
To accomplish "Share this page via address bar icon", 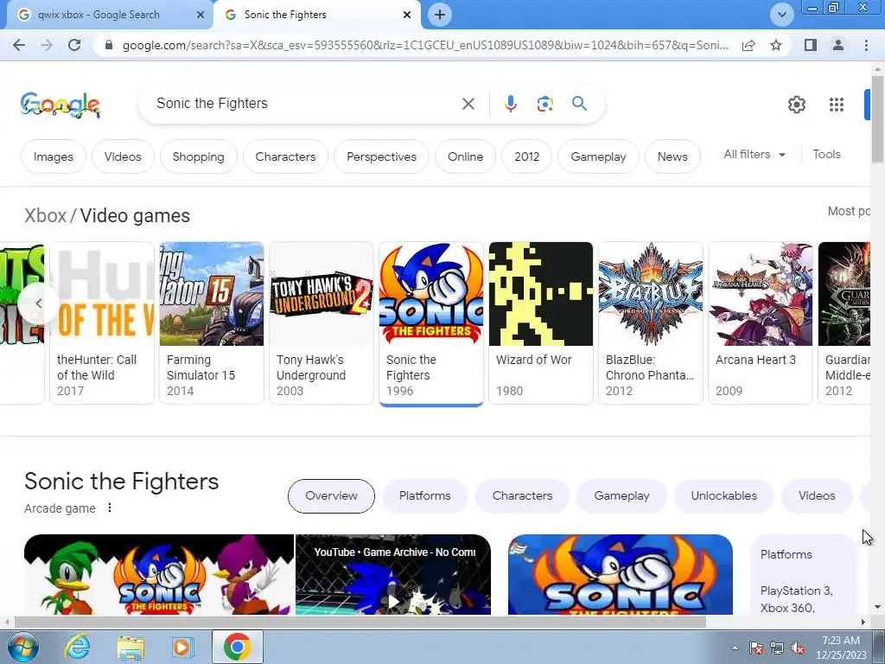I will coord(748,45).
